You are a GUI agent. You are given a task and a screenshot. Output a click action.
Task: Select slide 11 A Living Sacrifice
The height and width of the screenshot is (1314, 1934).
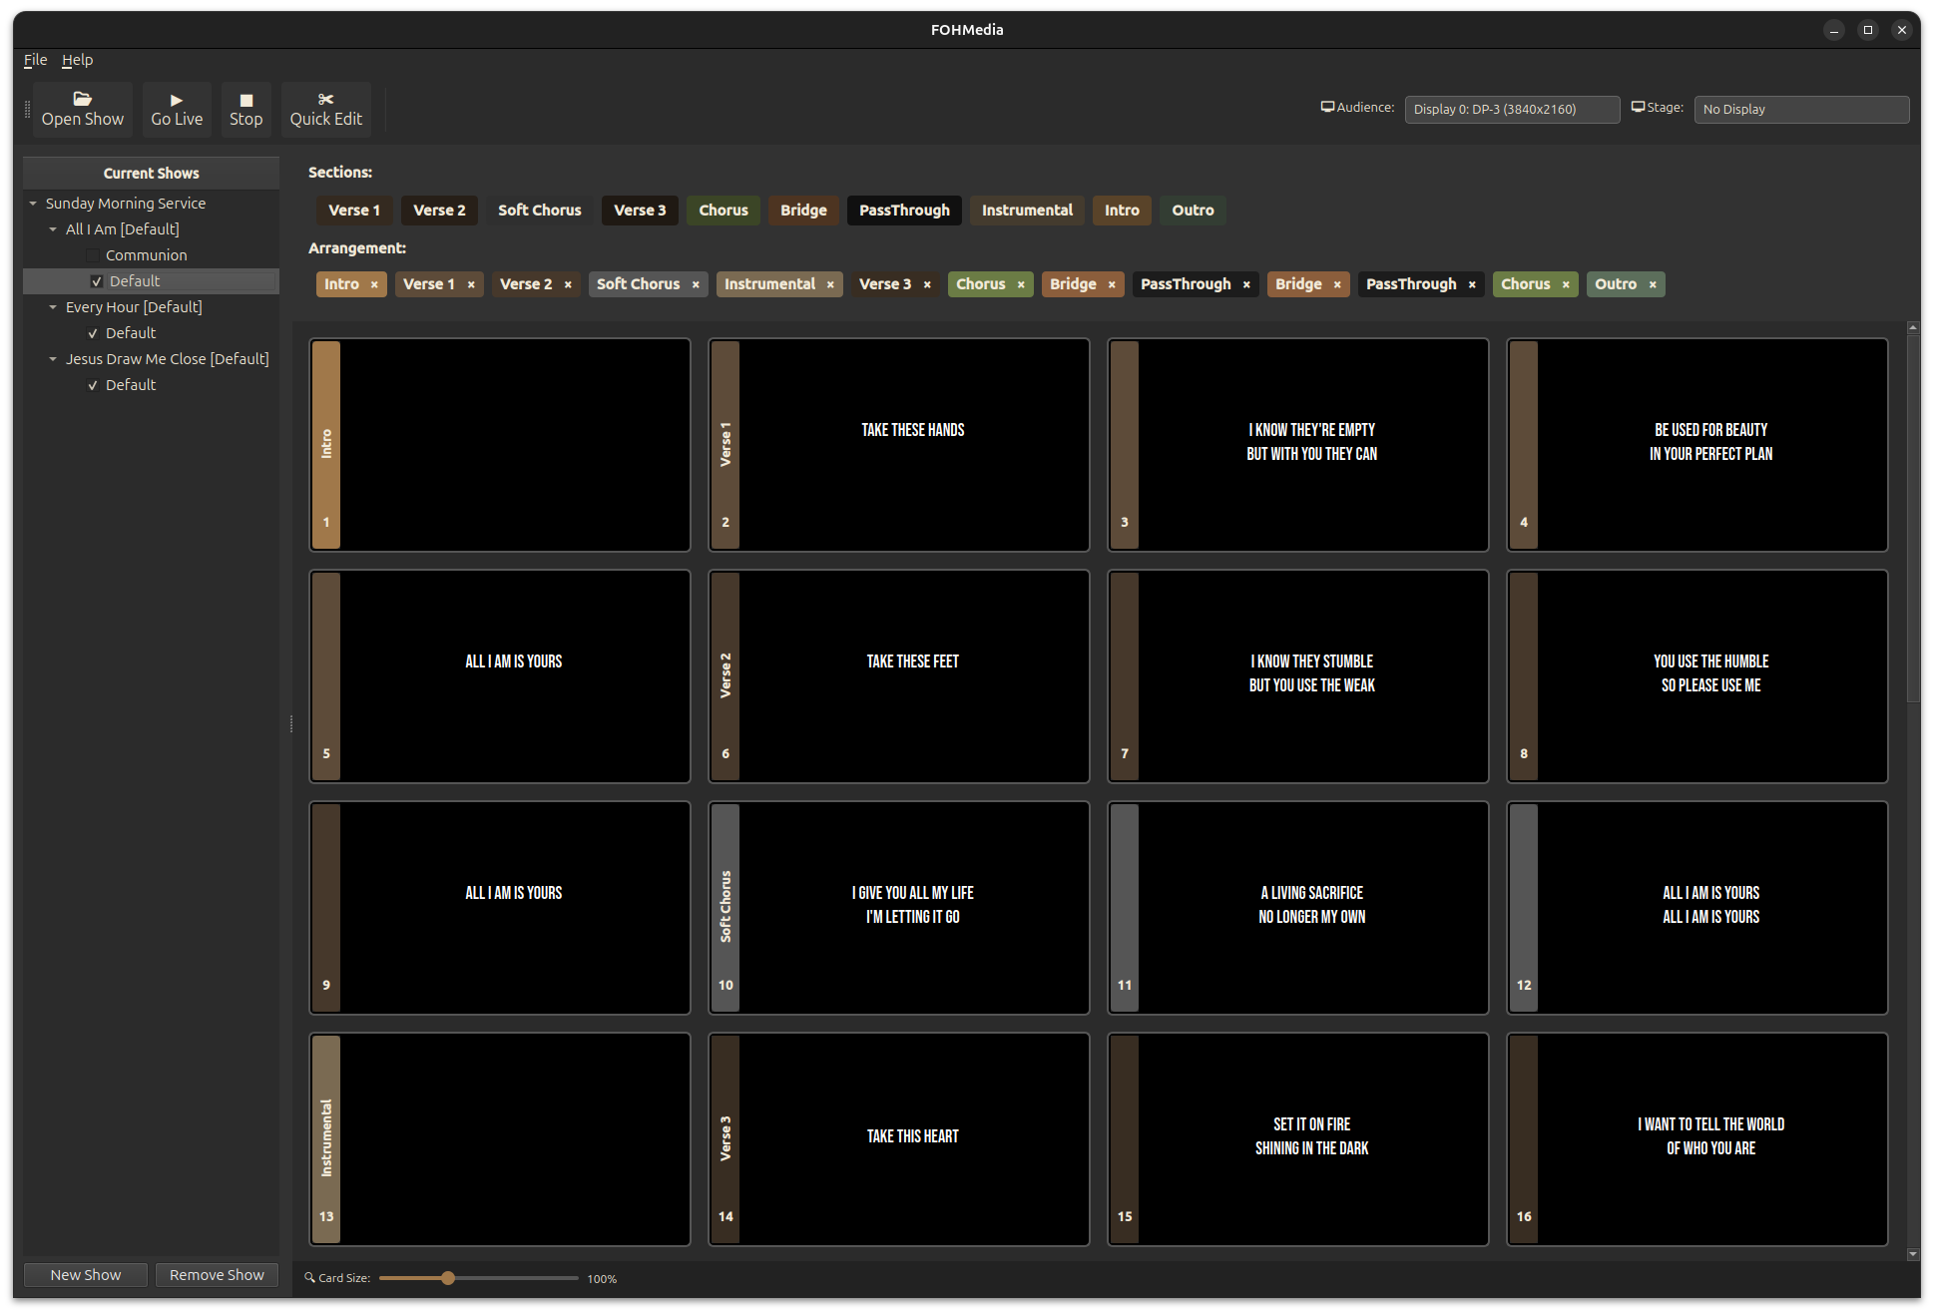(1297, 908)
